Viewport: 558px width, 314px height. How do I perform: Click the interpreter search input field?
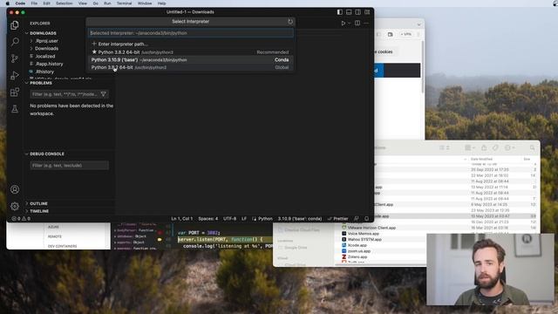(191, 33)
